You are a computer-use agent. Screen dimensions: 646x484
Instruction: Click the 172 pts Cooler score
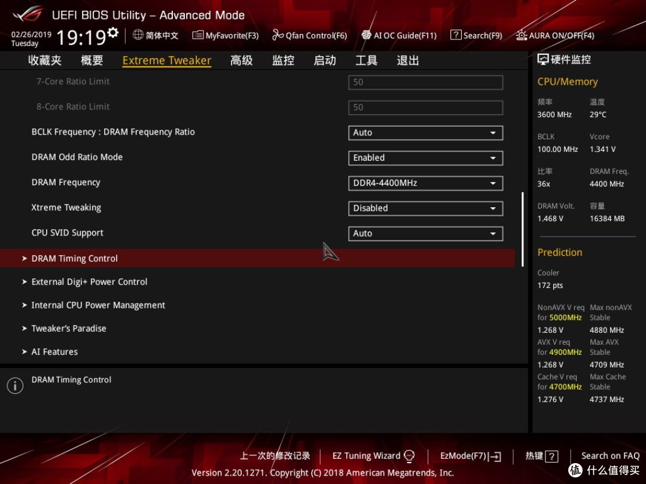(x=550, y=286)
